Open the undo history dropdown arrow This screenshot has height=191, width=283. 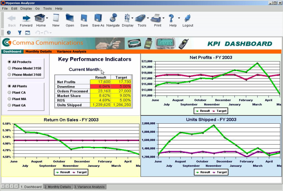point(42,33)
